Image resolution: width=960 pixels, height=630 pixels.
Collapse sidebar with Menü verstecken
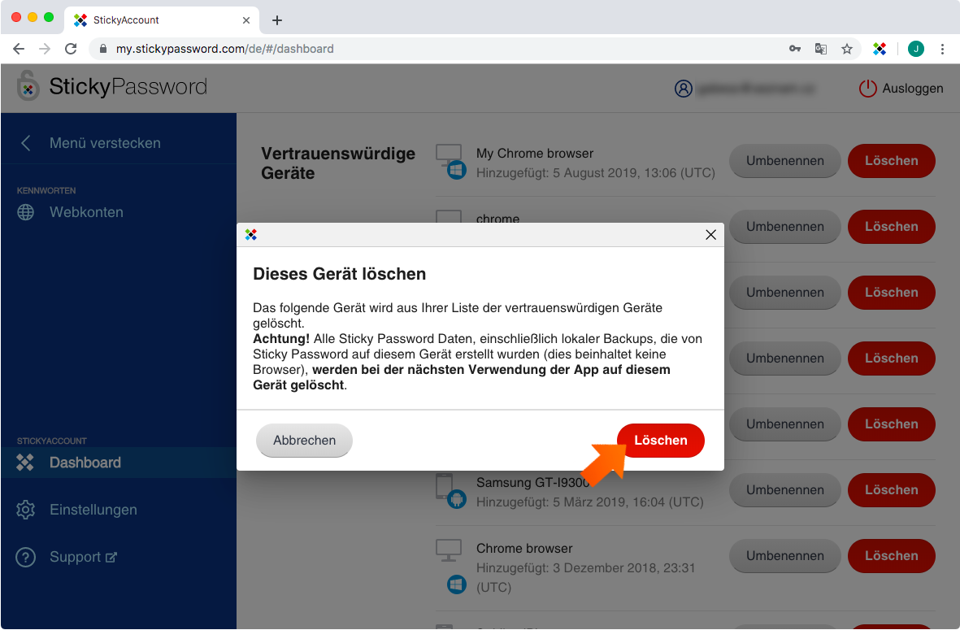pyautogui.click(x=90, y=143)
